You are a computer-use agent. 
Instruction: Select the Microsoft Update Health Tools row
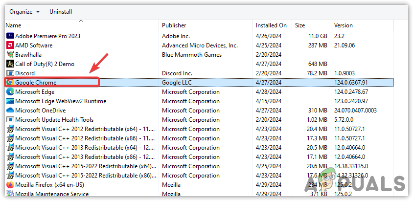(x=54, y=120)
